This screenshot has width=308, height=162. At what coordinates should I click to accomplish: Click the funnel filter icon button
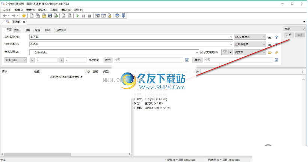[x=225, y=52]
